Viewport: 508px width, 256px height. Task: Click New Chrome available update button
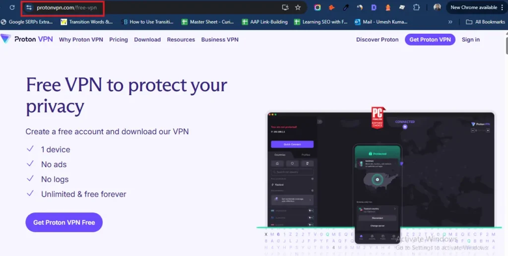(x=474, y=7)
